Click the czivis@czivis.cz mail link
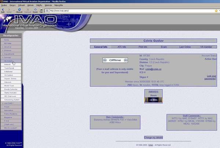Image resolution: width=220 pixels, height=148 pixels. point(153,69)
